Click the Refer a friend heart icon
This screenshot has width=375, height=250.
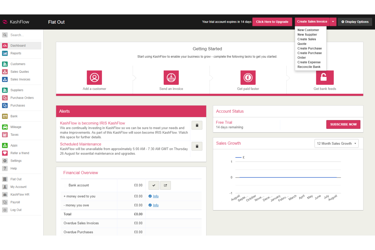[x=5, y=153]
